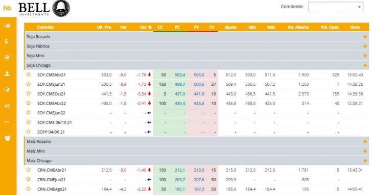373x195 pixels.
Task: Open the three dots sidebar icon
Action: pos(7,122)
